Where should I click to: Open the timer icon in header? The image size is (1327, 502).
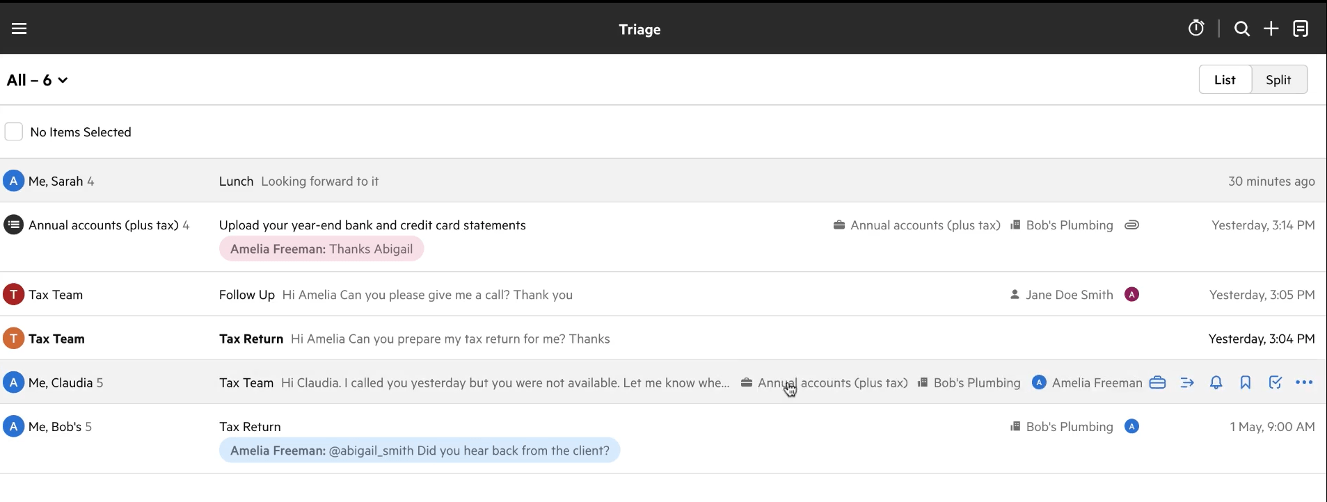coord(1195,29)
